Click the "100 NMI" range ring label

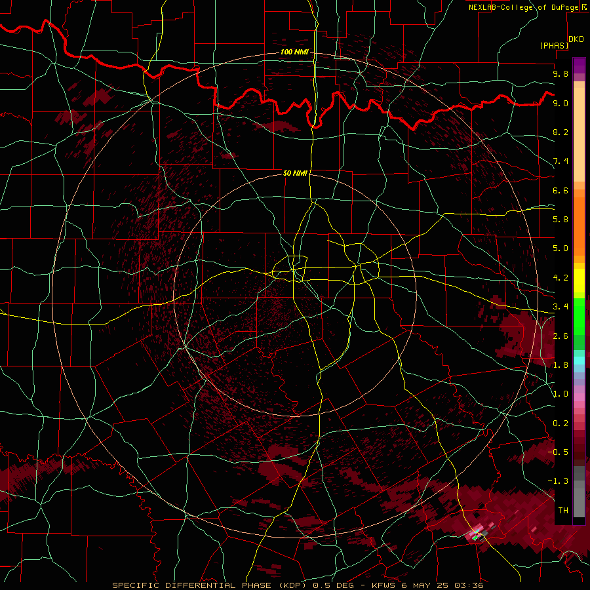294,52
